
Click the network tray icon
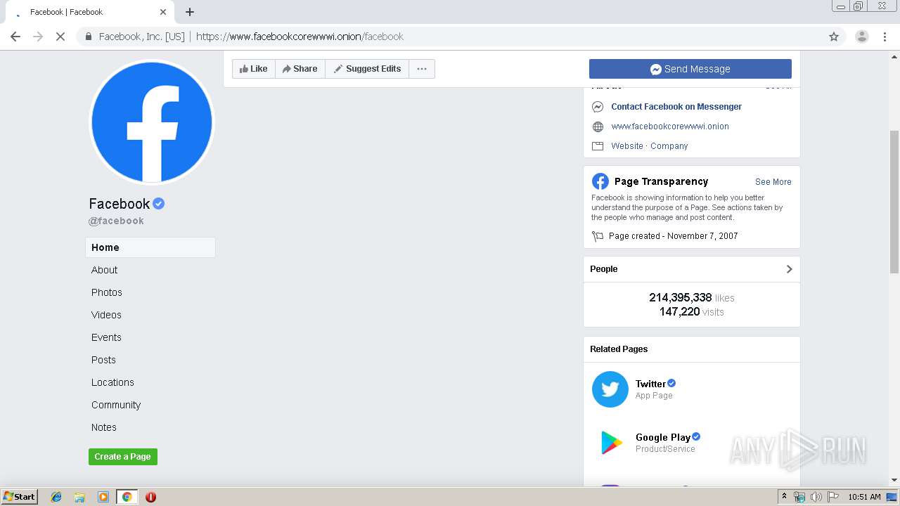coord(799,497)
